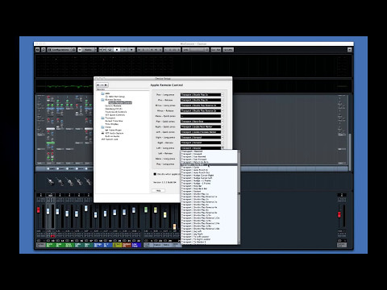
Task: Select Record Time Max under Transport
Action: (x=114, y=121)
